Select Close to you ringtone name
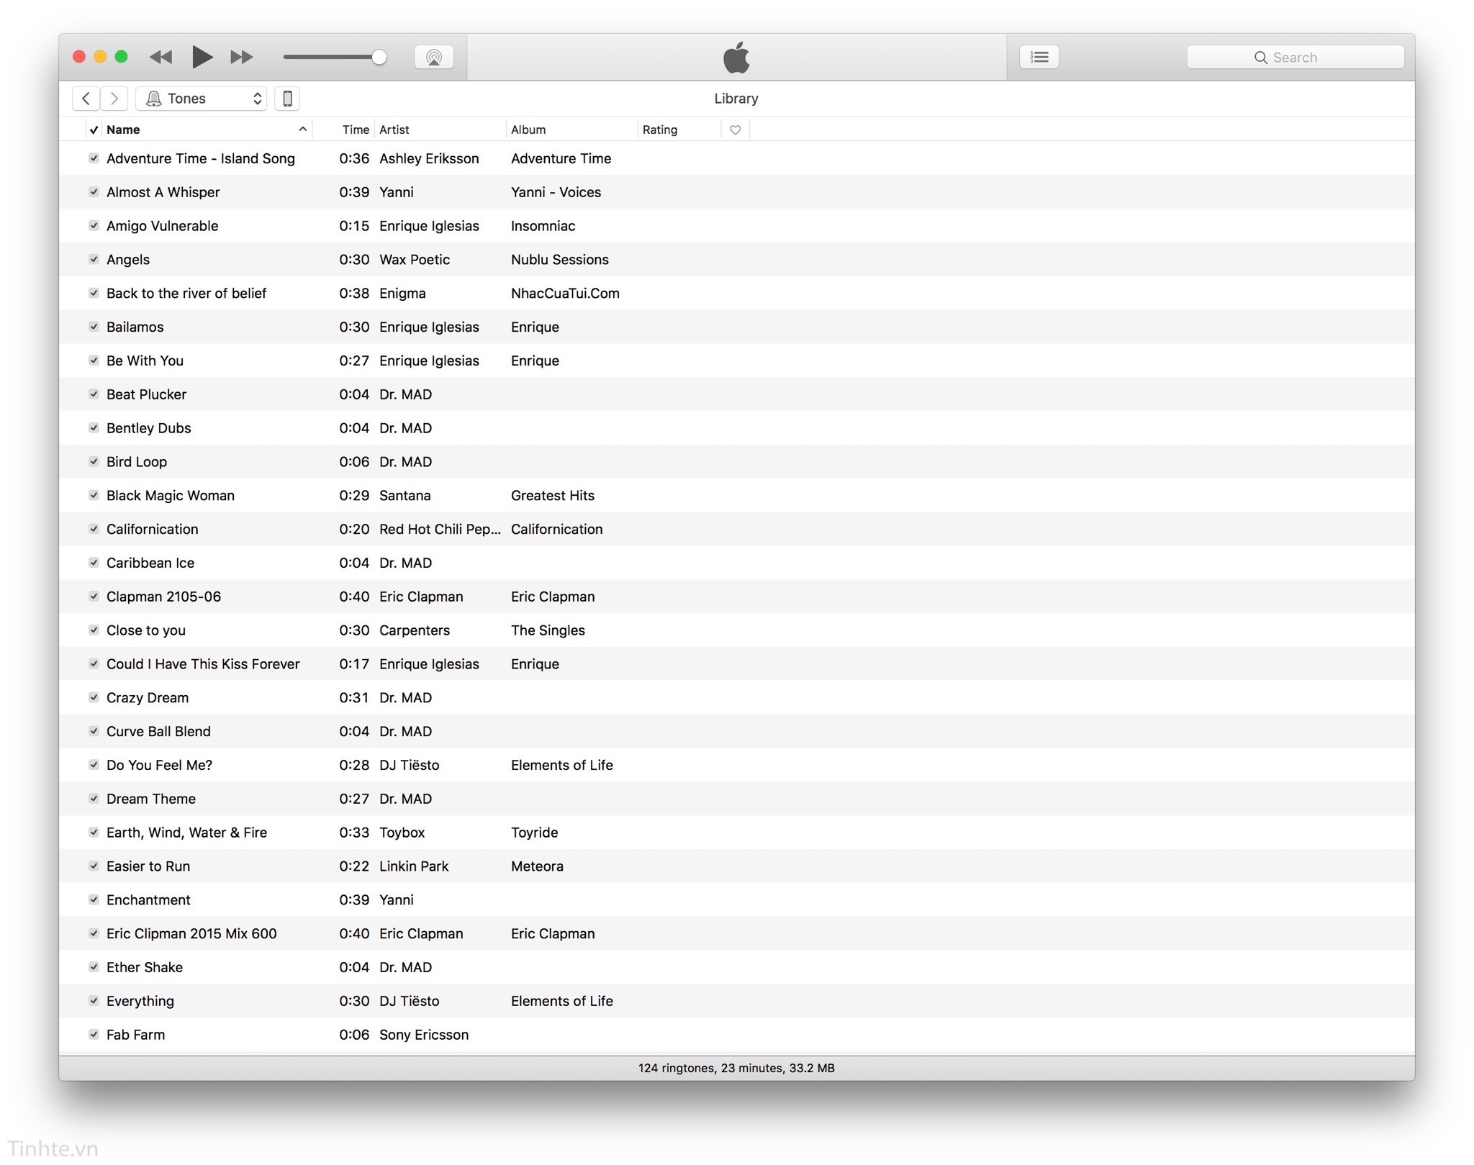This screenshot has height=1165, width=1474. (146, 630)
